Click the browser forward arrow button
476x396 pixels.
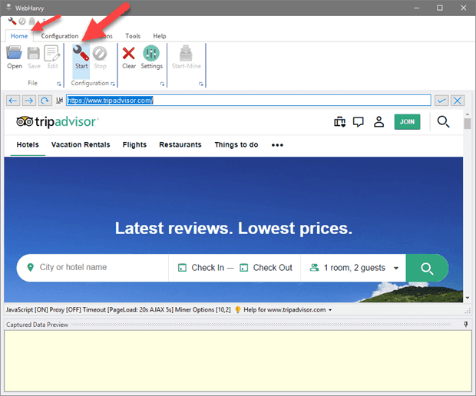28,101
